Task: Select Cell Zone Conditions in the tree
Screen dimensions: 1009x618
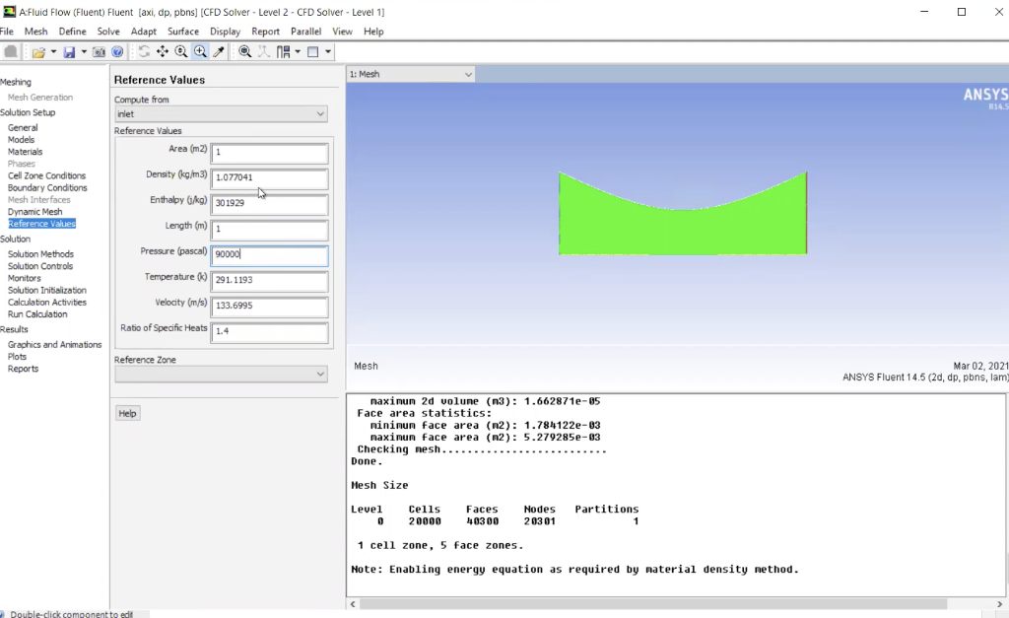Action: [46, 175]
